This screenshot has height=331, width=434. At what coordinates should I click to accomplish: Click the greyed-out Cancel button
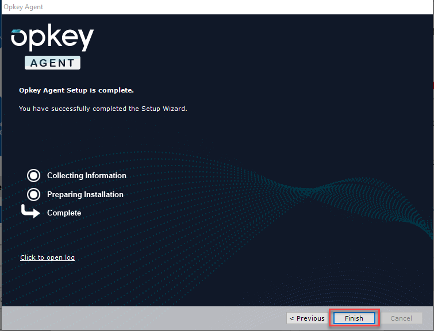tap(401, 318)
